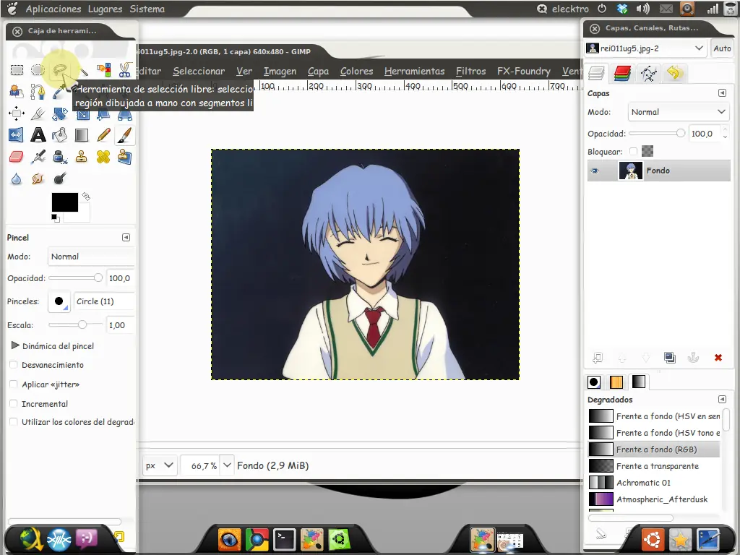Select the Flip tool
This screenshot has width=740, height=555.
[x=17, y=135]
